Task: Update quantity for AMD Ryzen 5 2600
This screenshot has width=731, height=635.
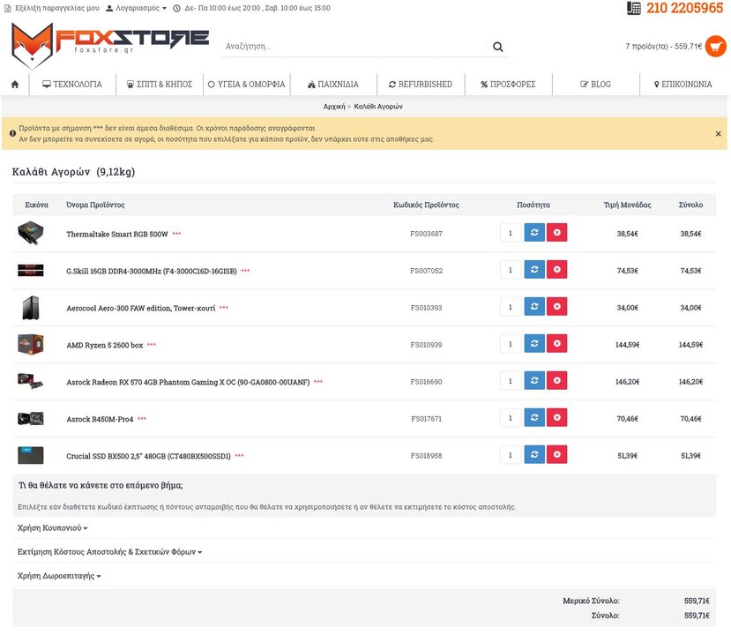Action: (534, 344)
